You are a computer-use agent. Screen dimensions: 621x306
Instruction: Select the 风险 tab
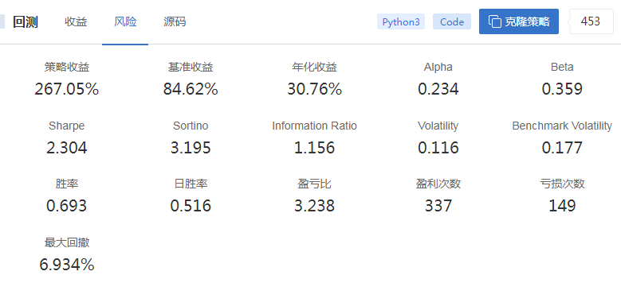[x=125, y=21]
